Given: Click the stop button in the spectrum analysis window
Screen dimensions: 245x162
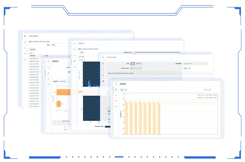Looking at the screenshot, I should coord(82,53).
